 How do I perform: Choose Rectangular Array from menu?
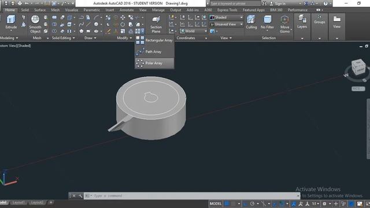(x=154, y=40)
